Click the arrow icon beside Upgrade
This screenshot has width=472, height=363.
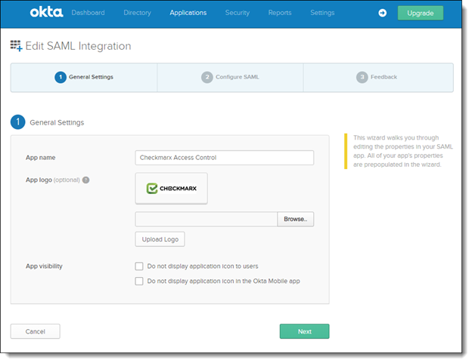click(382, 13)
